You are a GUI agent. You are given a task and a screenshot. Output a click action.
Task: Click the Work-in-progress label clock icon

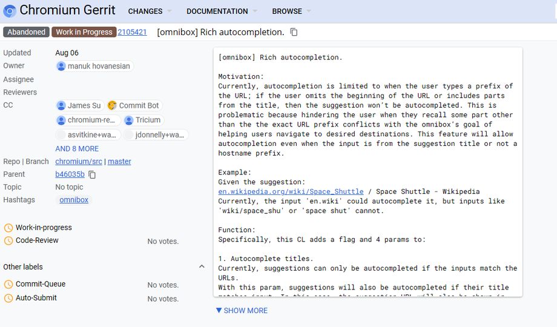pos(8,228)
